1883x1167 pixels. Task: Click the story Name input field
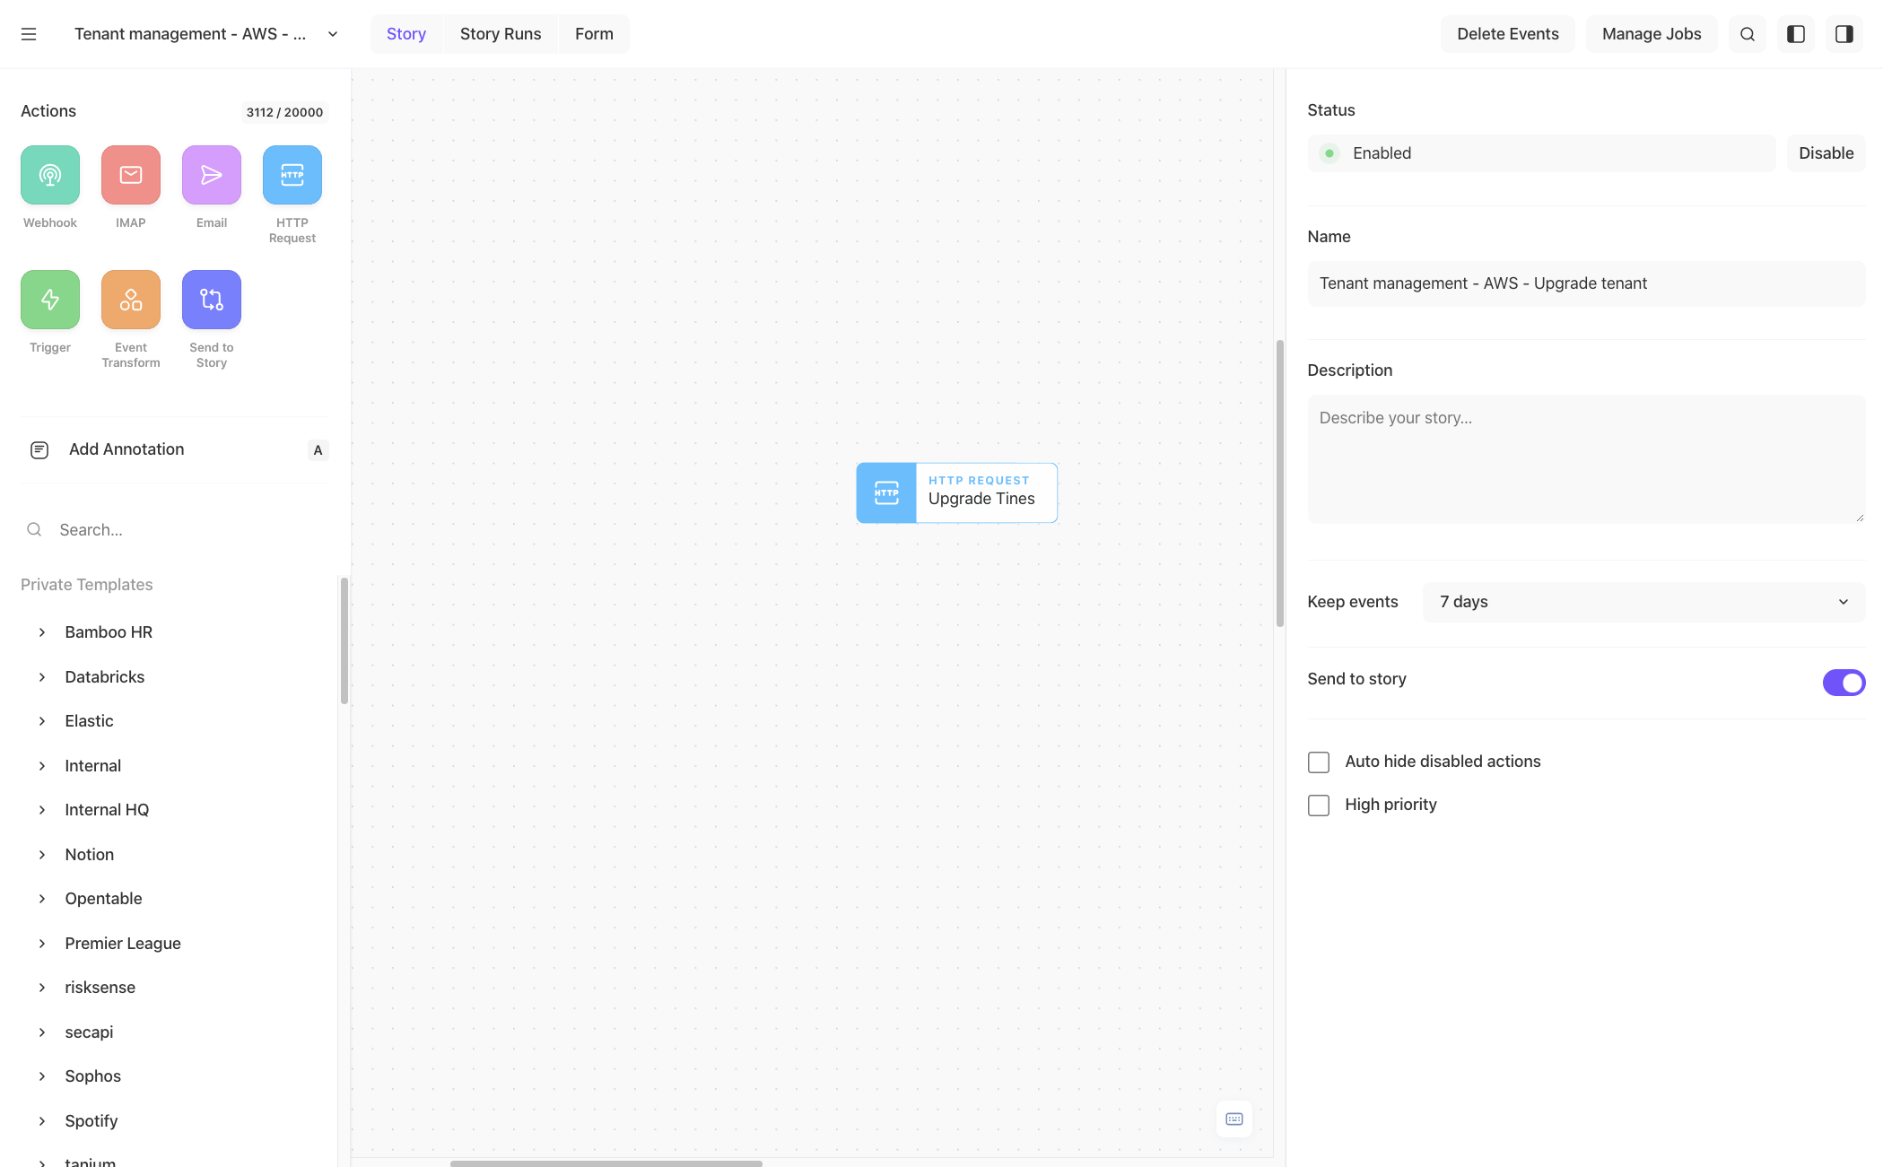pyautogui.click(x=1586, y=283)
